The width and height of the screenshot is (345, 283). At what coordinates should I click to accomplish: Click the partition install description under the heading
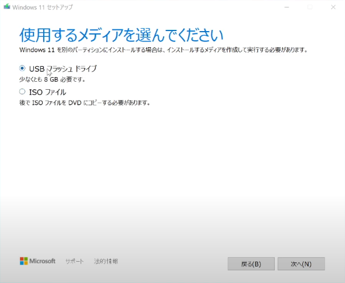[x=164, y=50]
